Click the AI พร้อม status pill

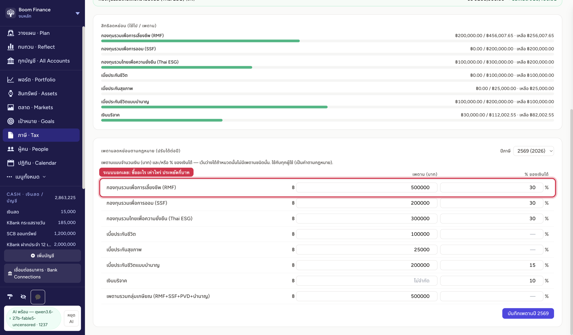point(33,318)
